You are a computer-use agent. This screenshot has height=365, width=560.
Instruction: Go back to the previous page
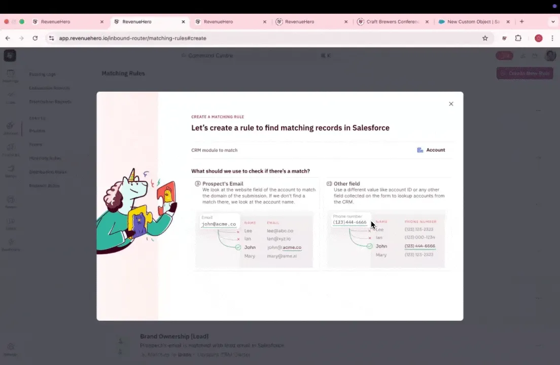(8, 38)
